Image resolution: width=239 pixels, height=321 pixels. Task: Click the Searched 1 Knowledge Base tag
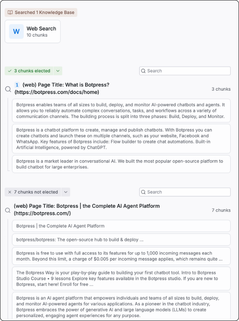click(41, 12)
